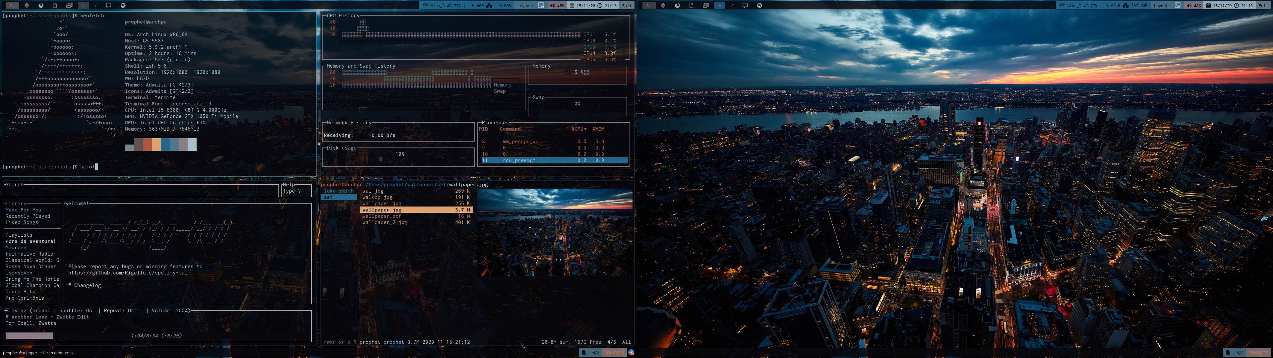Select the Dance Hits playlist

click(x=20, y=292)
